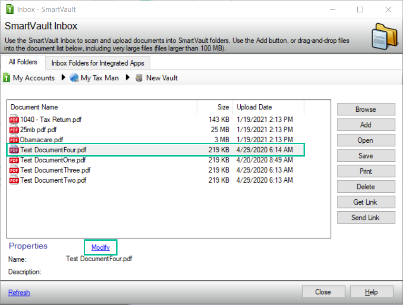Open Help from the bottom button
The width and height of the screenshot is (403, 305).
point(372,292)
